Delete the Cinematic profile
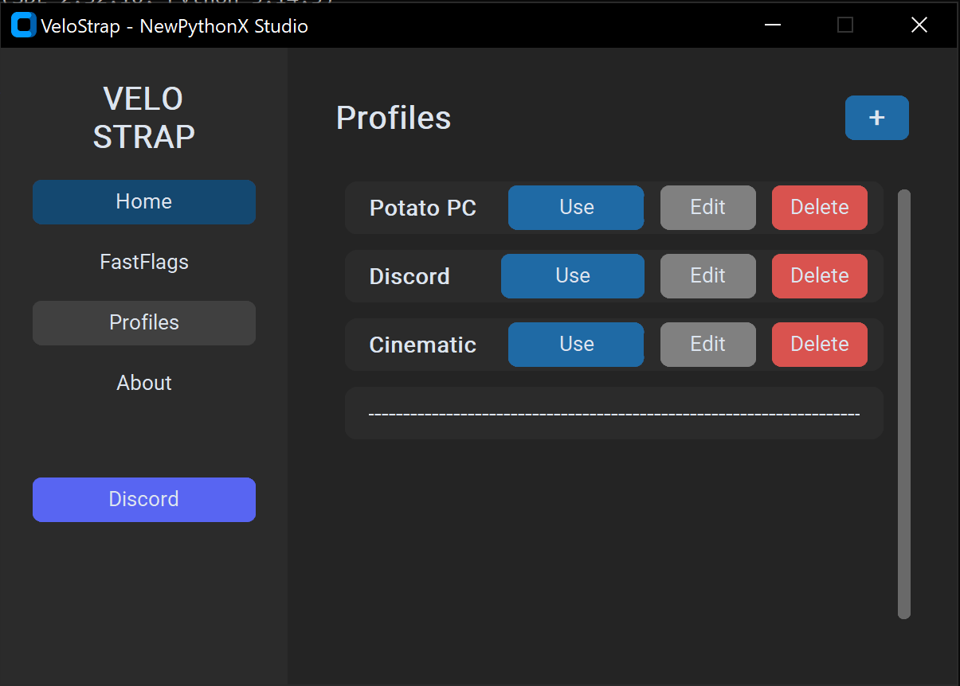 [819, 345]
